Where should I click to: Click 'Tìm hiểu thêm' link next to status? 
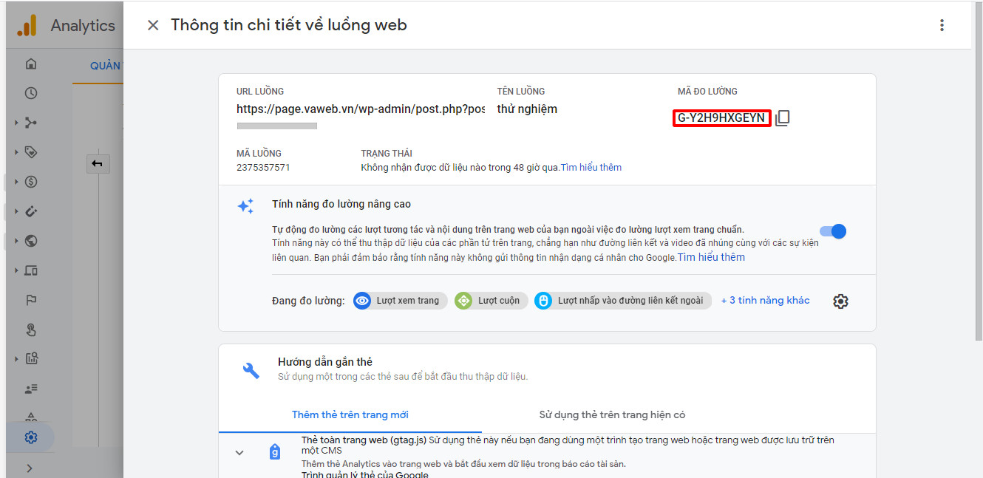coord(591,168)
